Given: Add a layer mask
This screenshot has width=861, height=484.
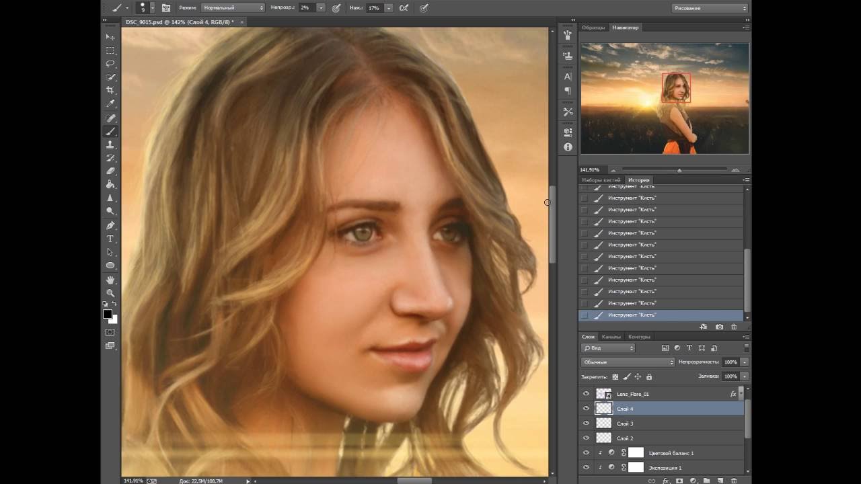Looking at the screenshot, I should click(679, 481).
